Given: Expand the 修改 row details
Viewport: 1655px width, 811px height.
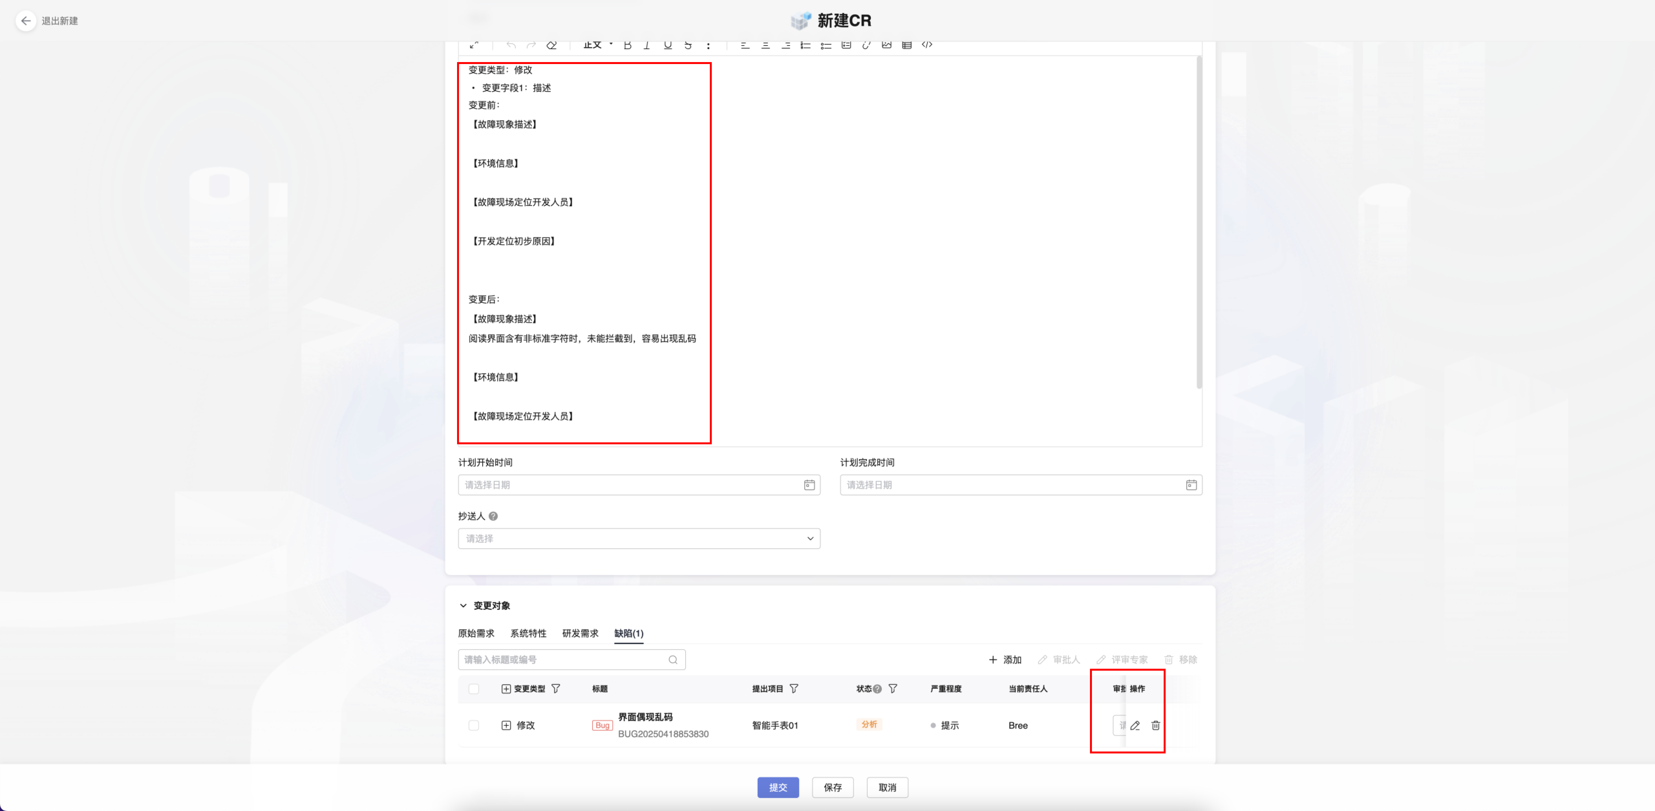Looking at the screenshot, I should coord(506,726).
